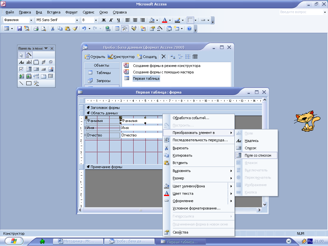This screenshot has height=246, width=328.
Task: Select the Check Box tool in toolbox
Action: point(21,69)
